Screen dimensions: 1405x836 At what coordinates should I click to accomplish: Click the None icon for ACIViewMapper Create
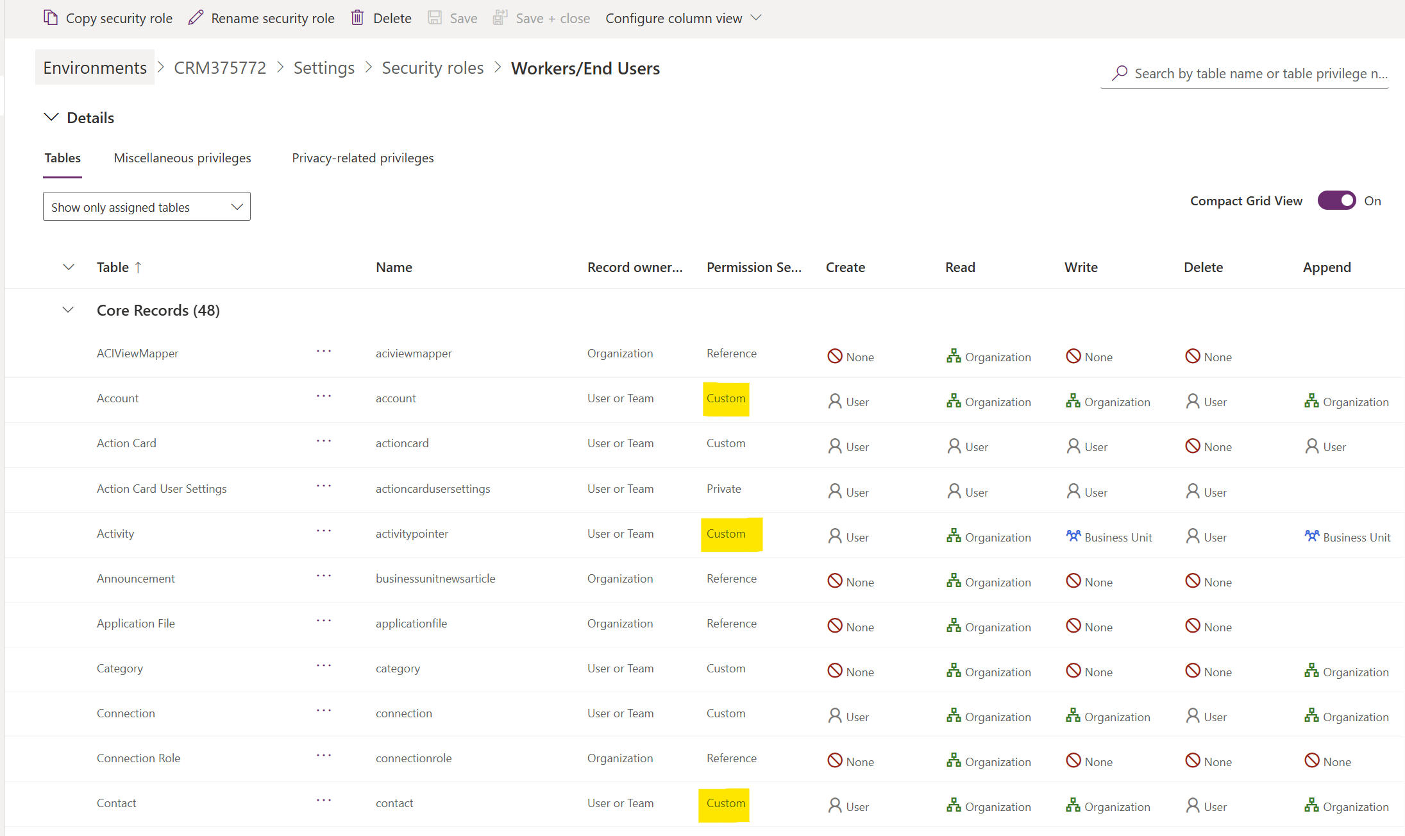point(834,355)
